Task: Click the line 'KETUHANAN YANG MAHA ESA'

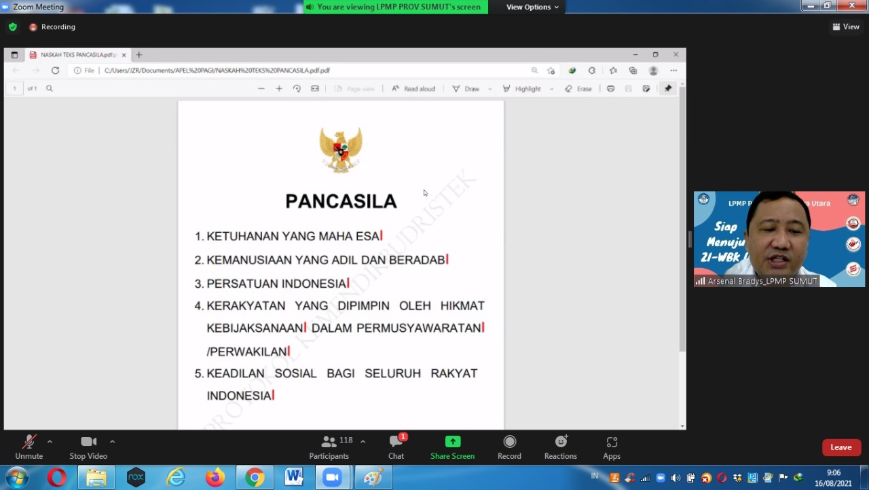Action: [x=293, y=236]
